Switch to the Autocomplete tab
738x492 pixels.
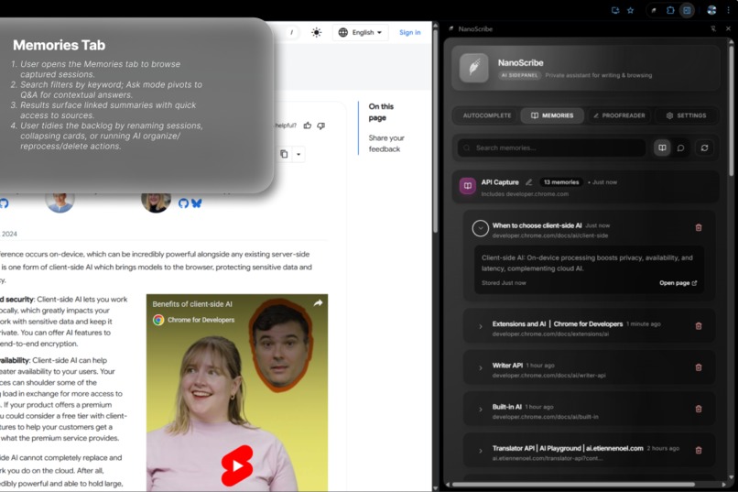[487, 115]
